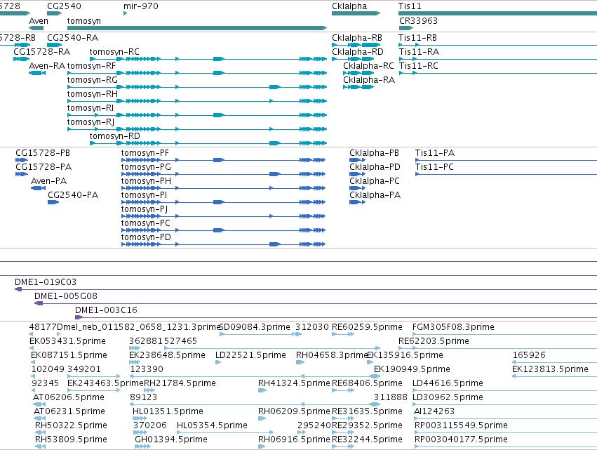Click EST RH50322.5prime

coord(71,425)
